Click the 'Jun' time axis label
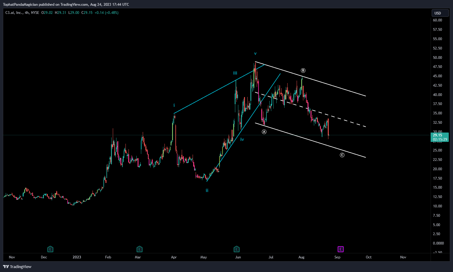The width and height of the screenshot is (453, 272). 238,257
